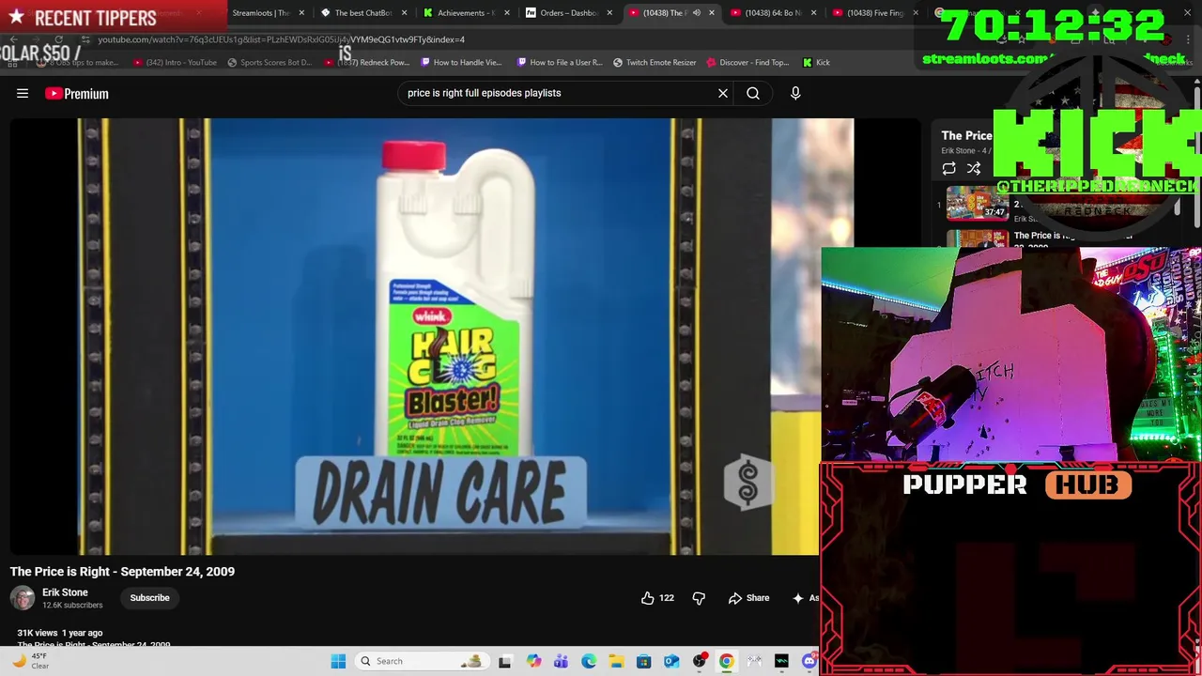Open Microsoft Store from the taskbar
This screenshot has height=676, width=1202.
click(643, 661)
